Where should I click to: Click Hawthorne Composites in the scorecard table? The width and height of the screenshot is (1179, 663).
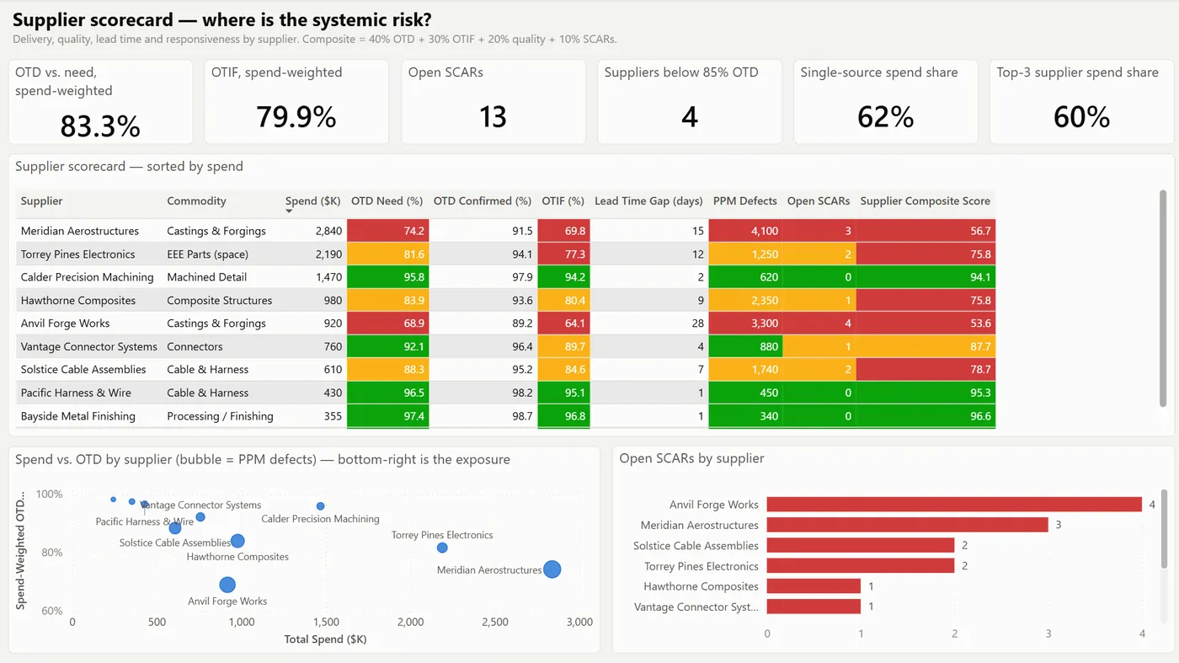(x=77, y=301)
